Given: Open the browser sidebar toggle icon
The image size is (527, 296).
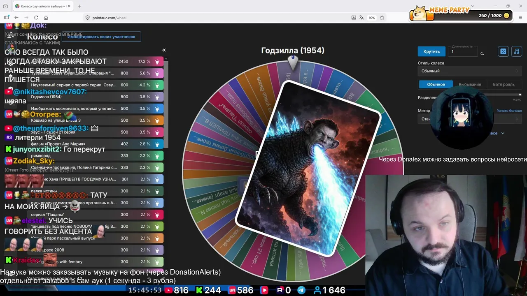Looking at the screenshot, I should coord(7,18).
